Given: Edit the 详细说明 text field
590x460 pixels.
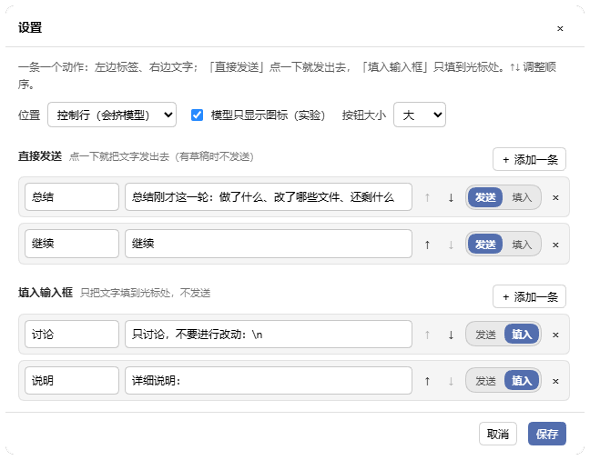Looking at the screenshot, I should 269,380.
